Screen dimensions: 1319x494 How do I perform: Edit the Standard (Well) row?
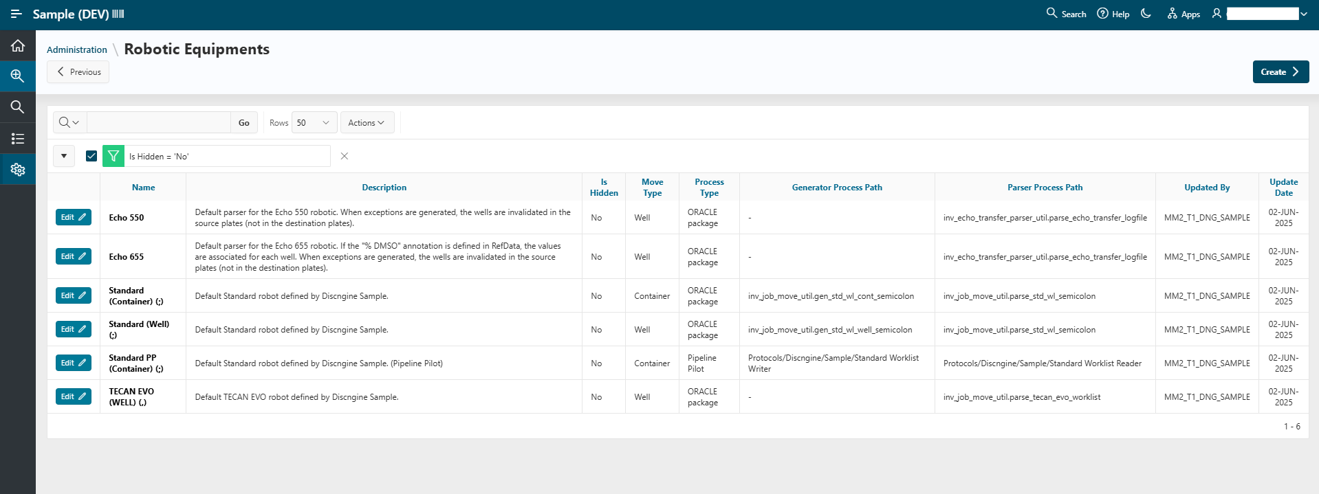(x=74, y=329)
